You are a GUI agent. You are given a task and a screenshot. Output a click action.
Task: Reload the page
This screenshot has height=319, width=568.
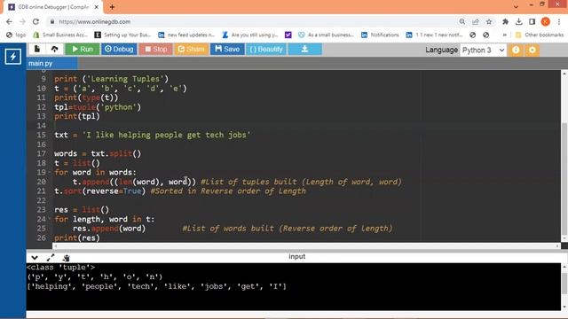click(35, 21)
